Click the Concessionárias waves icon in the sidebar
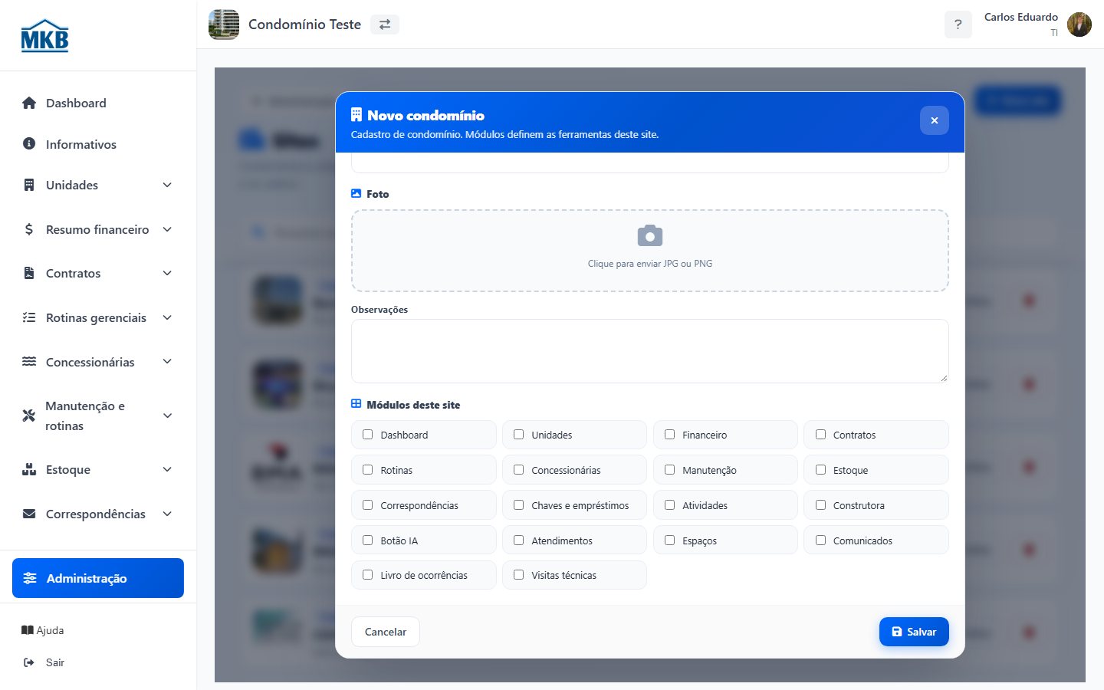The image size is (1104, 690). 29,361
